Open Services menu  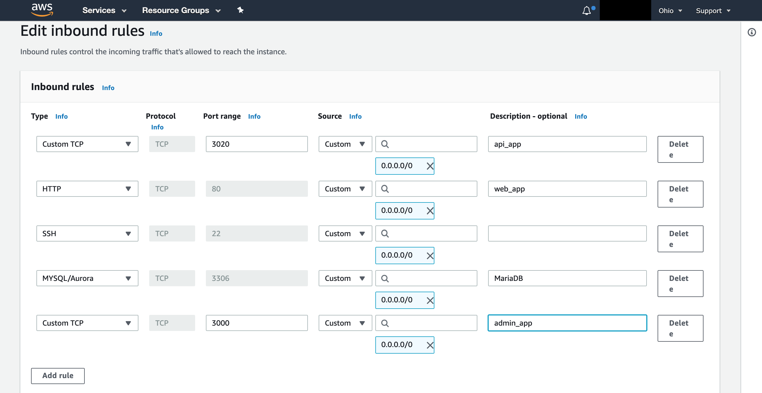[x=104, y=10]
